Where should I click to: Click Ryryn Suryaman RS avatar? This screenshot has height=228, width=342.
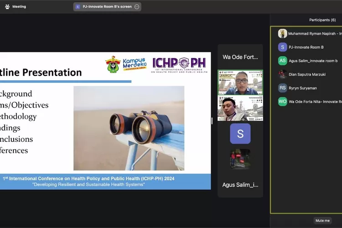coord(283,88)
